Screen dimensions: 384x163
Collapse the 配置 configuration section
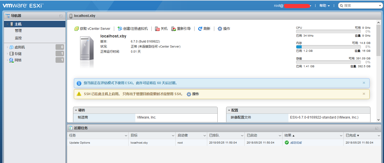[229, 110]
